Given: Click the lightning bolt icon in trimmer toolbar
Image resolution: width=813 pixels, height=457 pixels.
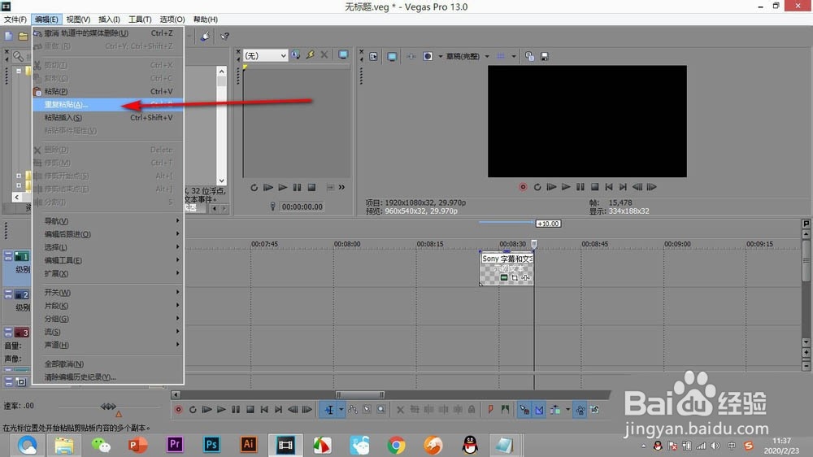Looking at the screenshot, I should pos(310,54).
